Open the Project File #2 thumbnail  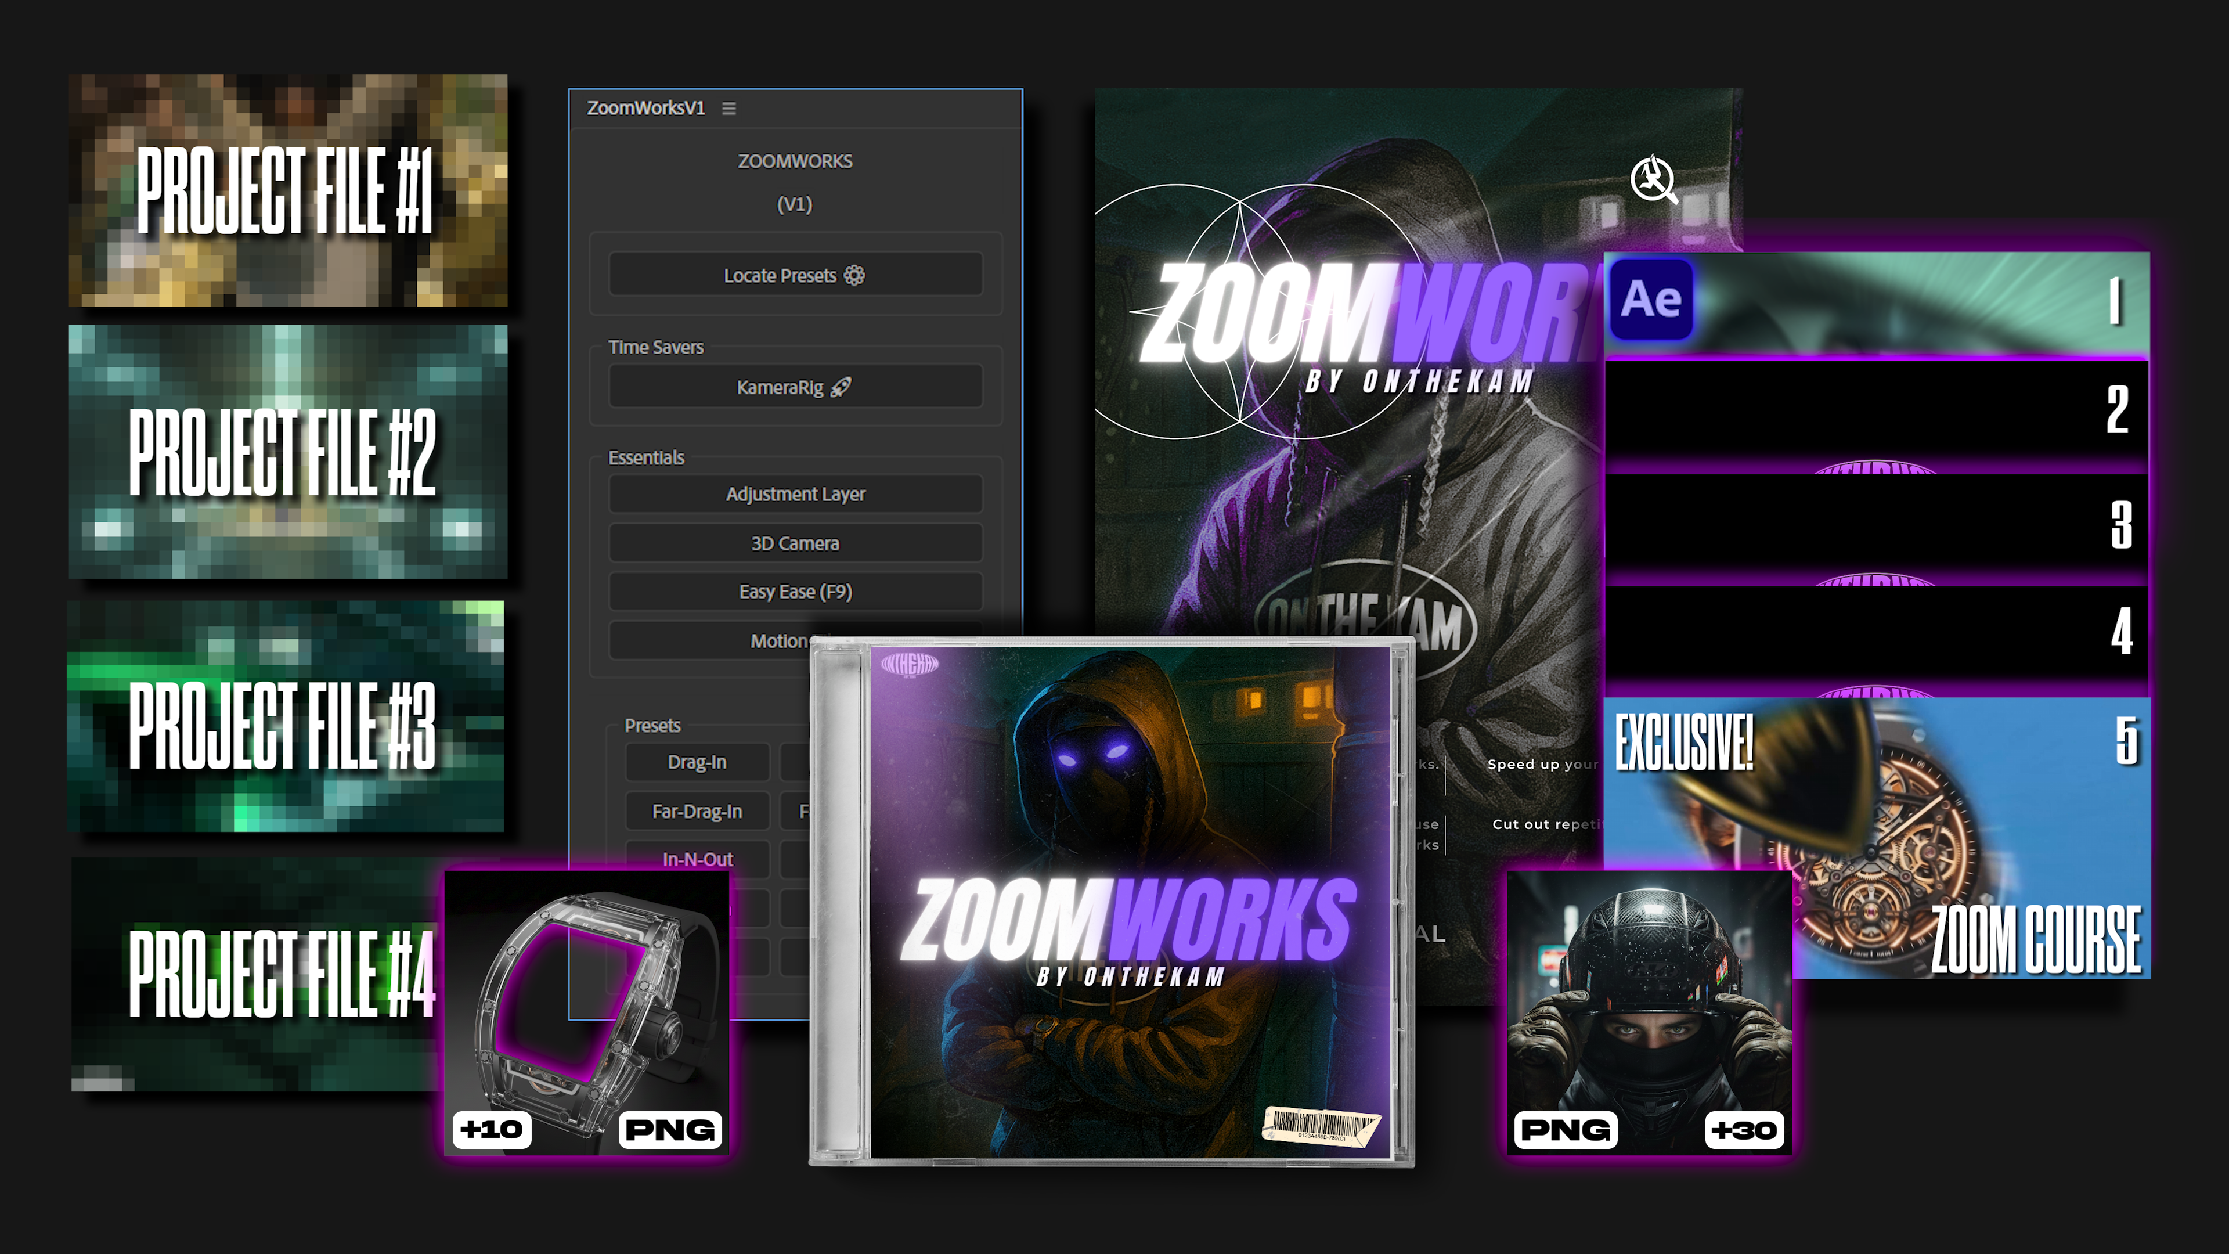pos(288,452)
